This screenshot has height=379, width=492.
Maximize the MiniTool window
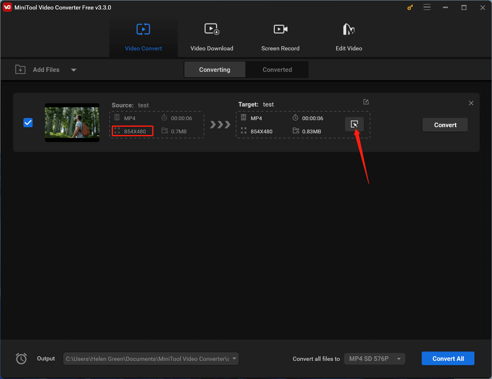point(464,7)
